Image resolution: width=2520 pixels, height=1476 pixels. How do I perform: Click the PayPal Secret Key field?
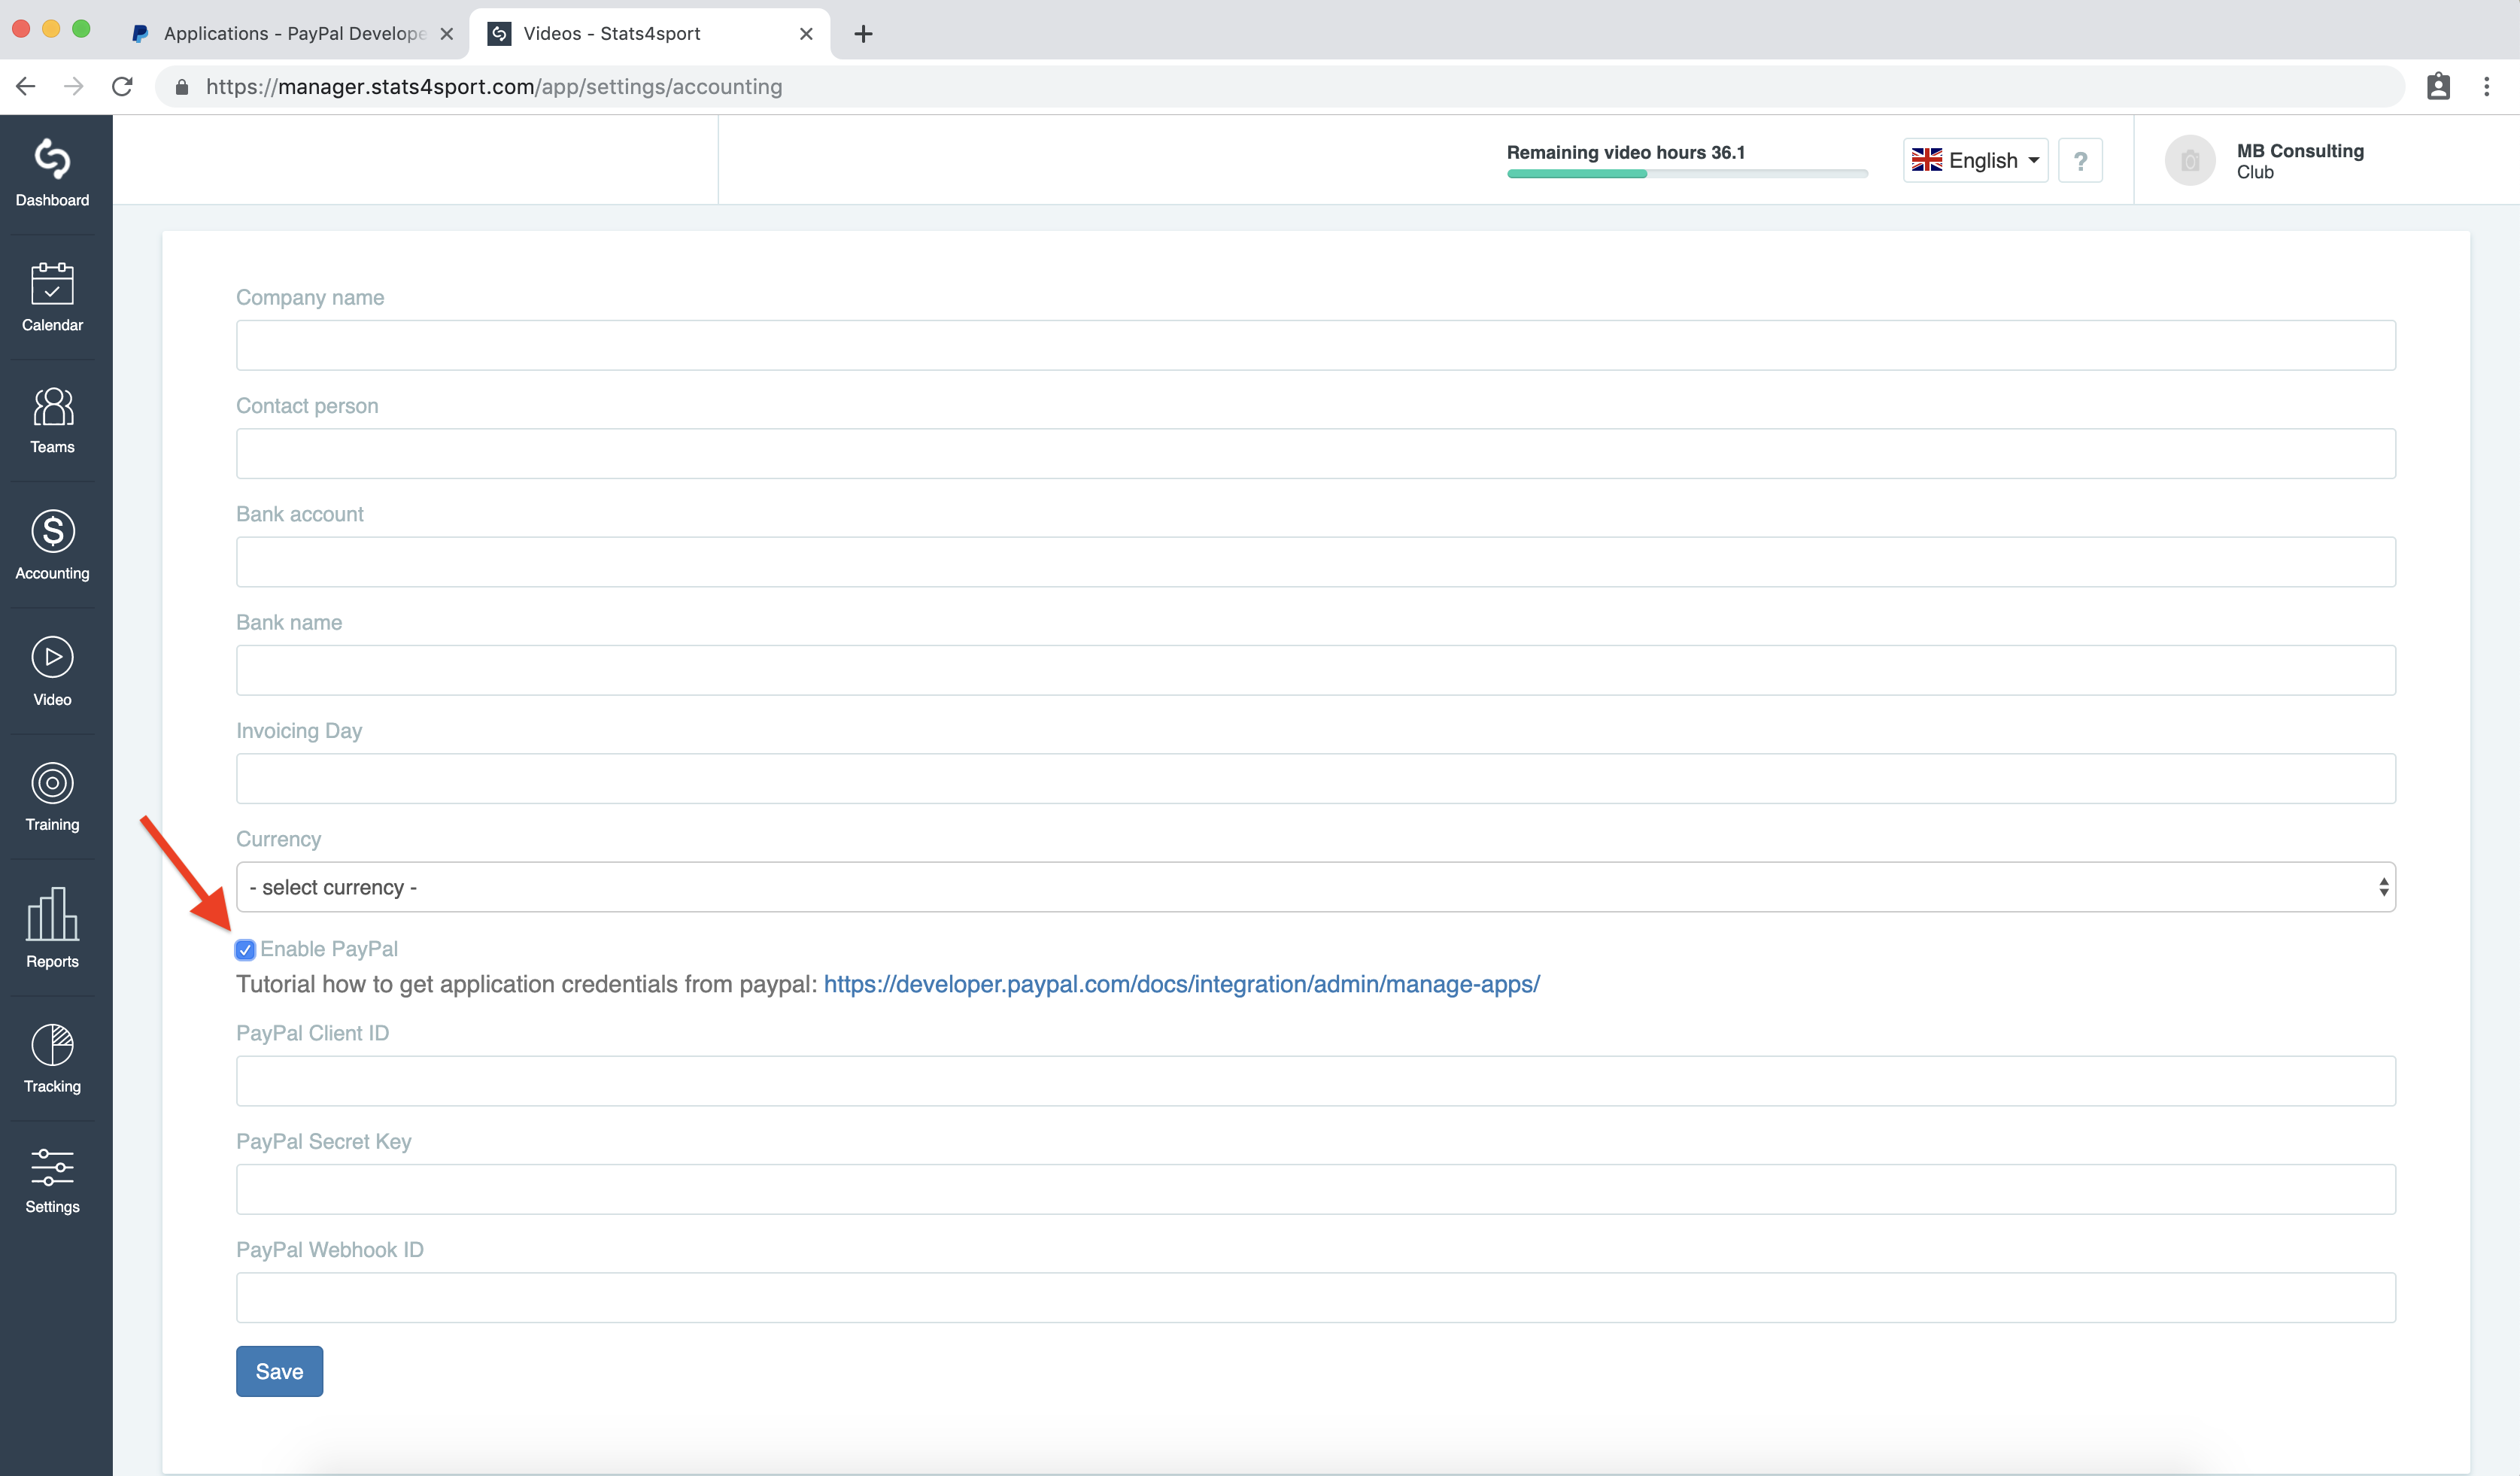click(x=1315, y=1189)
